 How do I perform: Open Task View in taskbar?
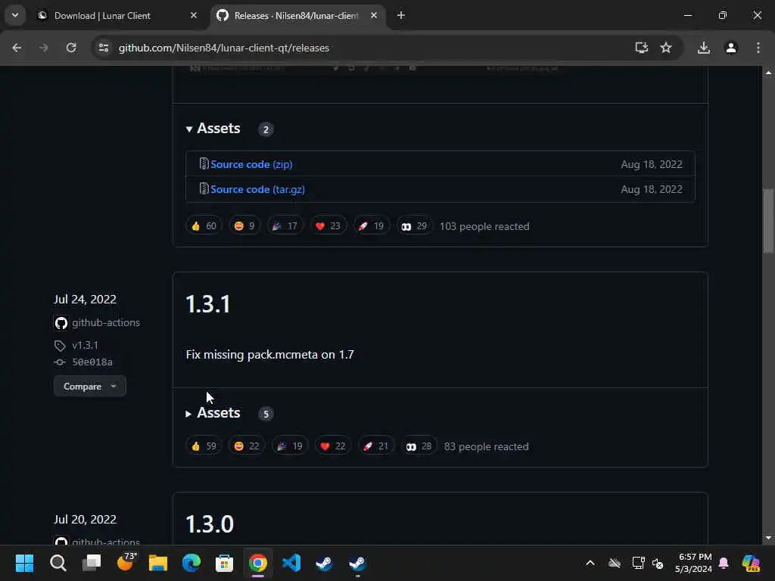[92, 563]
